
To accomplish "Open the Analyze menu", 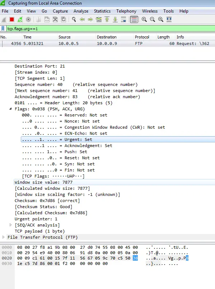I will click(x=81, y=11).
